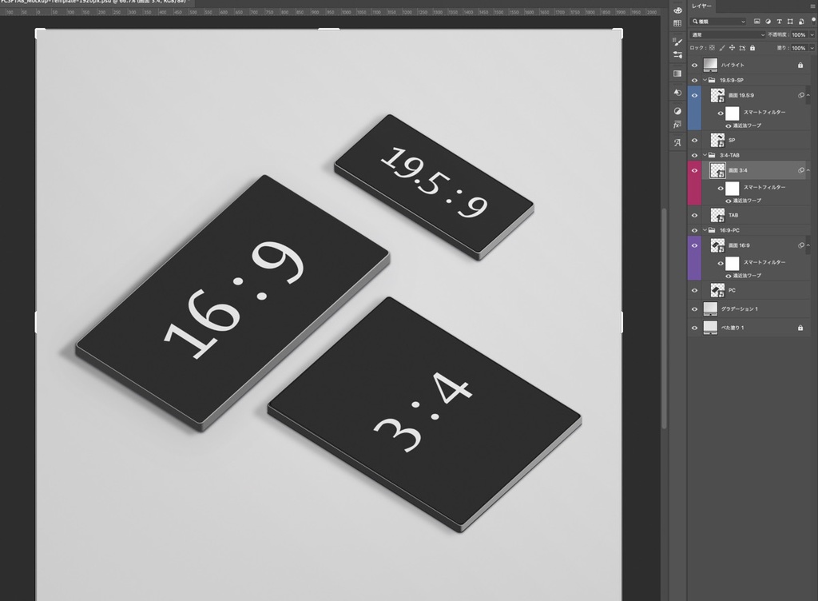Collapse smart filters of 画面 3:4
This screenshot has width=818, height=601.
tap(808, 170)
